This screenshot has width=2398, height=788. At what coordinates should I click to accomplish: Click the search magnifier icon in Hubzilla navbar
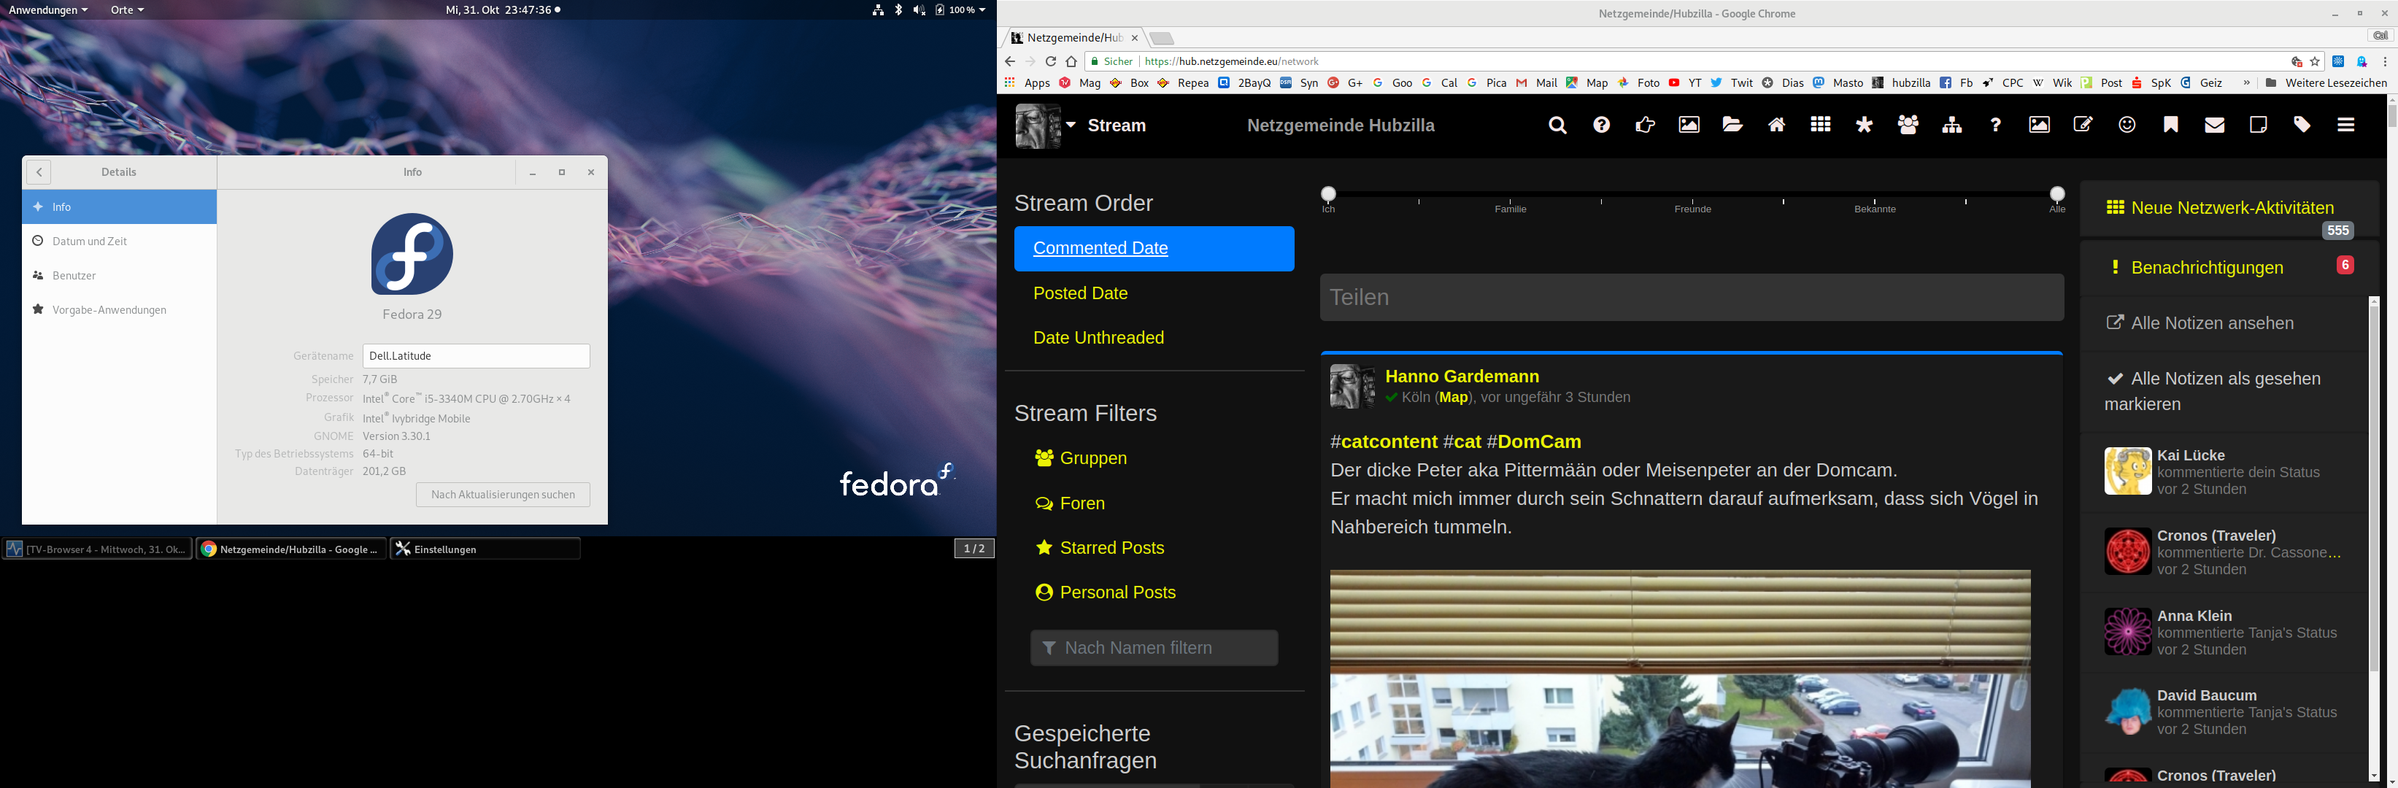[1557, 125]
